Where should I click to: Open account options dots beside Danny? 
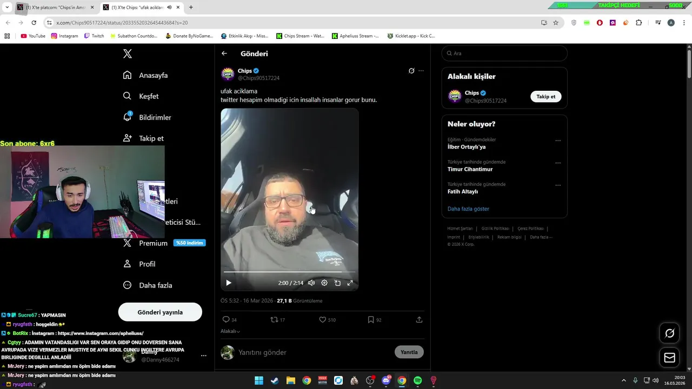coord(204,356)
